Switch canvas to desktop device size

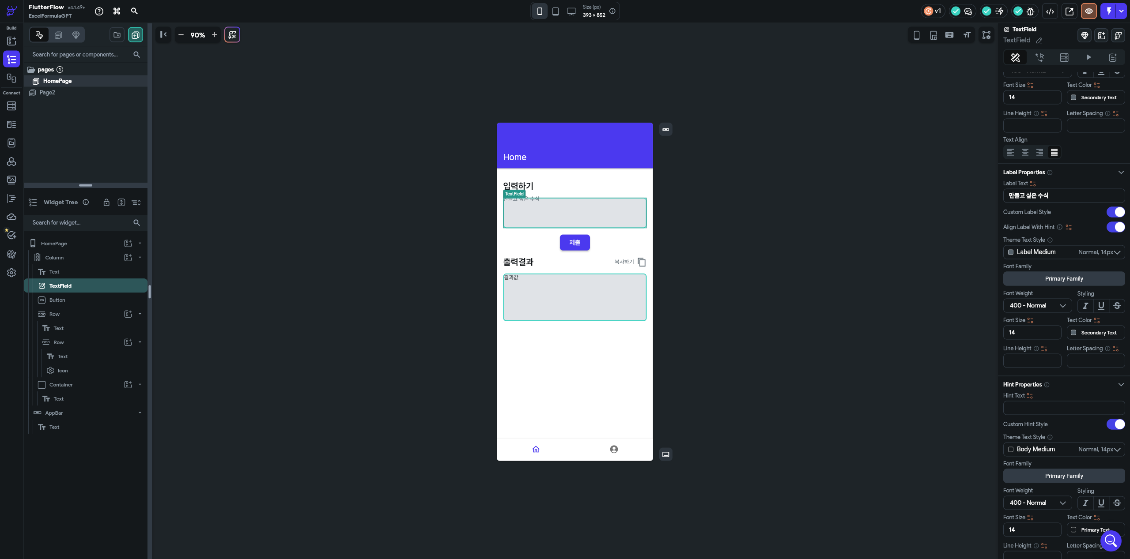[x=571, y=11]
